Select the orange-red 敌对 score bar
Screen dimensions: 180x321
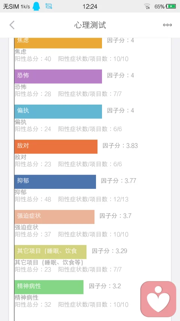[x=56, y=147]
